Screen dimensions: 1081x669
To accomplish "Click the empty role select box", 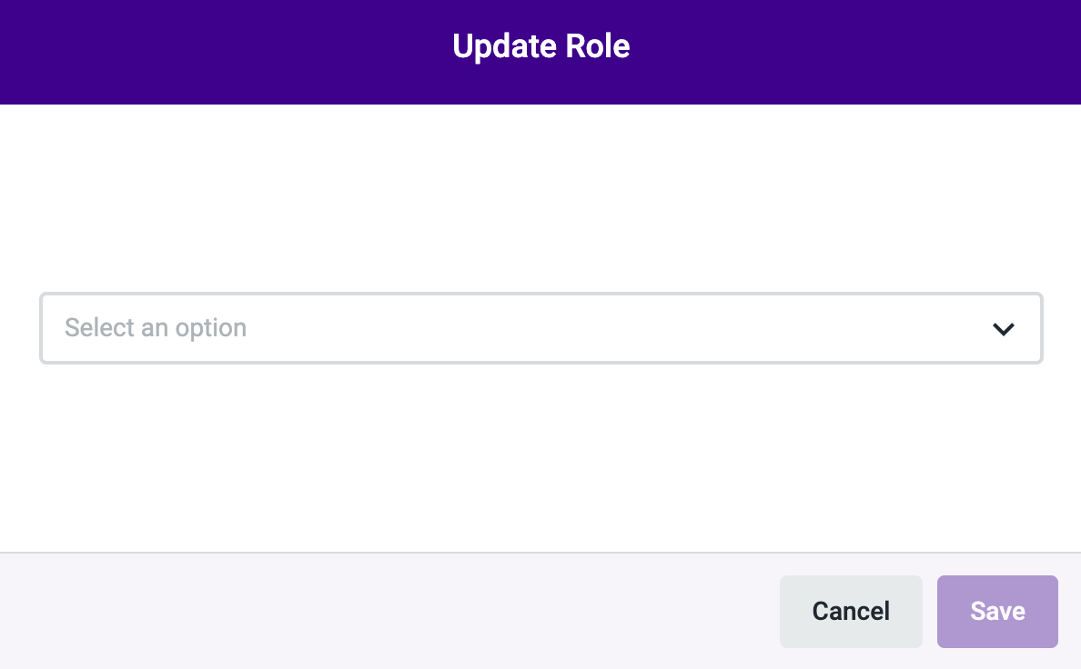I will (541, 328).
